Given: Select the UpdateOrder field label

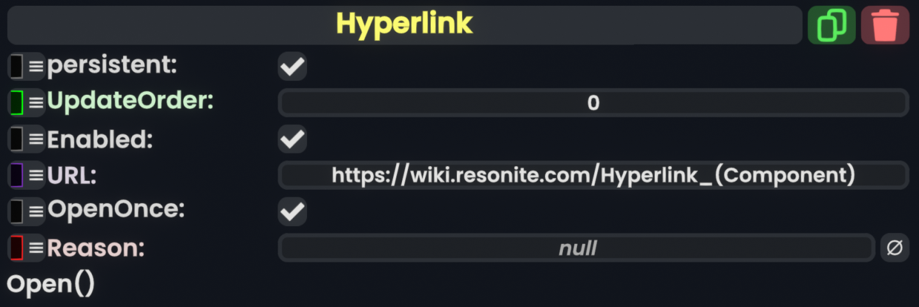Looking at the screenshot, I should tap(131, 101).
